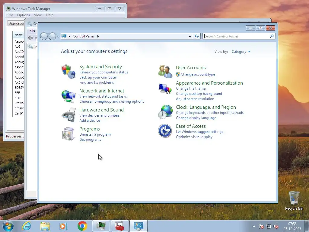Open the Clock, Language, and Region globe icon
The image size is (309, 232).
click(x=165, y=112)
